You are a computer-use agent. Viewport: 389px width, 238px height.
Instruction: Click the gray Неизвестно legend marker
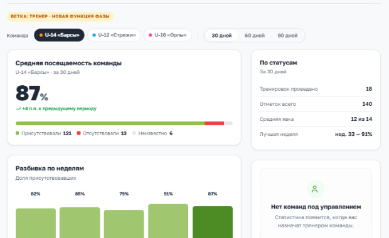[134, 133]
